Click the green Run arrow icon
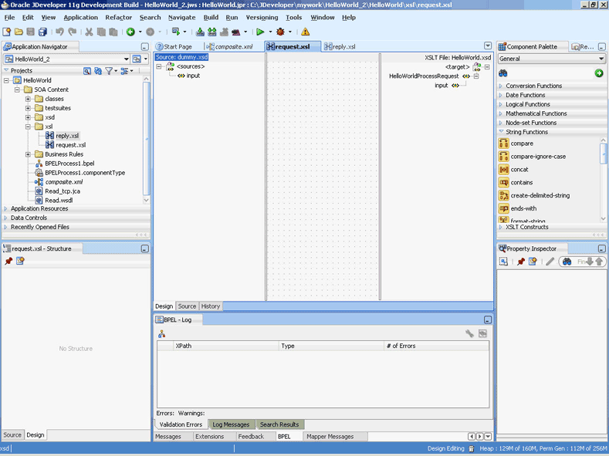Viewport: 609px width, 456px height. (260, 32)
